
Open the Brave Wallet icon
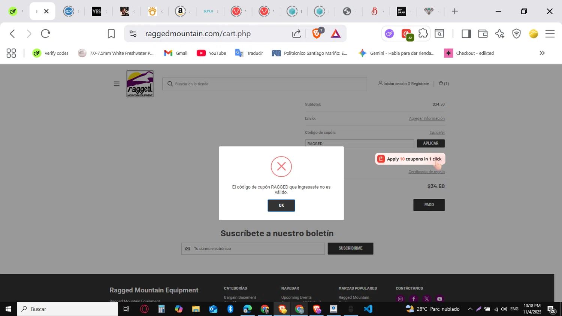point(483,34)
